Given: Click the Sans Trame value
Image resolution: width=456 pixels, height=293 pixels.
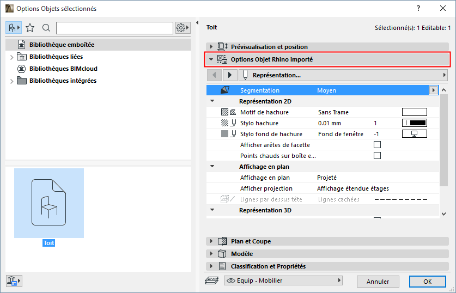Looking at the screenshot, I should [x=333, y=112].
